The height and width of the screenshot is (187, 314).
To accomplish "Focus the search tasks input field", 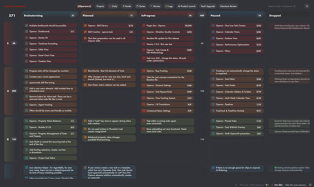I will (x=284, y=6).
